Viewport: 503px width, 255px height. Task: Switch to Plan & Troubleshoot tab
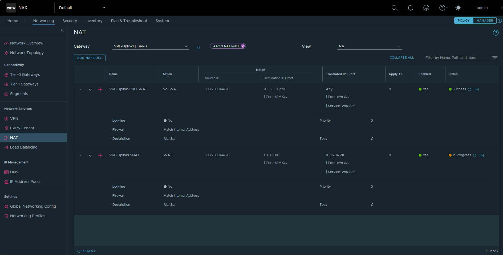pyautogui.click(x=129, y=21)
